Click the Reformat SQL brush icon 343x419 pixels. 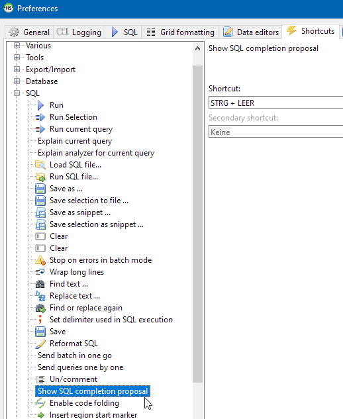pyautogui.click(x=40, y=344)
